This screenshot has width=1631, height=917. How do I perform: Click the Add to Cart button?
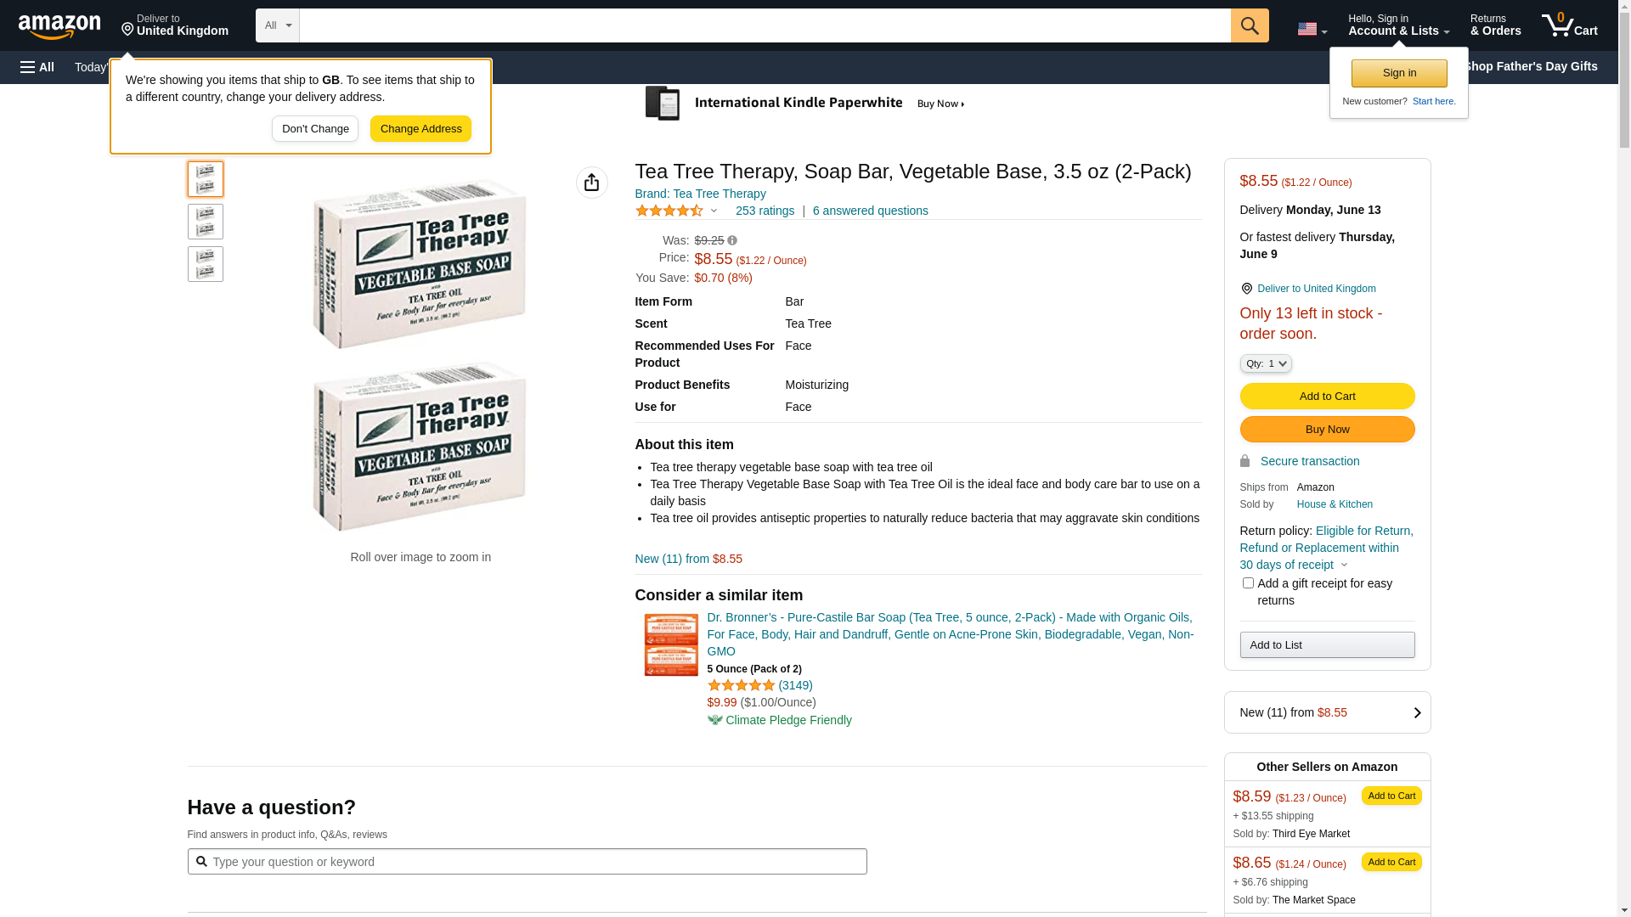tap(1327, 397)
